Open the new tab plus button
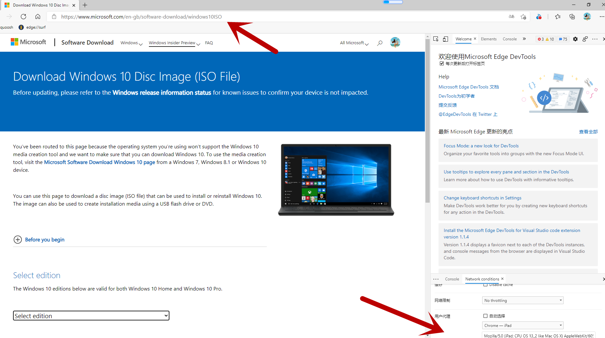This screenshot has height=338, width=605. (85, 5)
